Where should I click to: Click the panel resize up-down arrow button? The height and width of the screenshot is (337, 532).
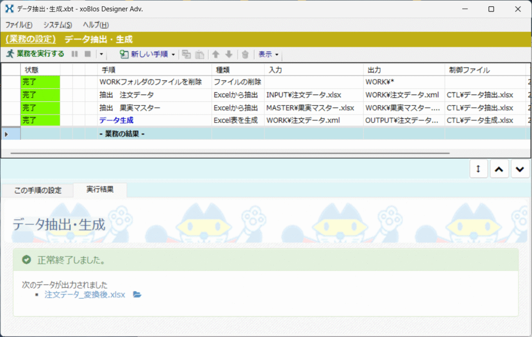tap(478, 169)
